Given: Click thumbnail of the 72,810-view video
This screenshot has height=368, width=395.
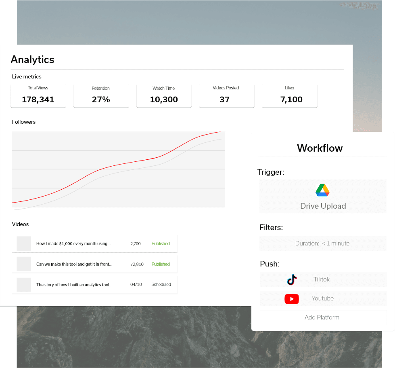Looking at the screenshot, I should pyautogui.click(x=24, y=264).
